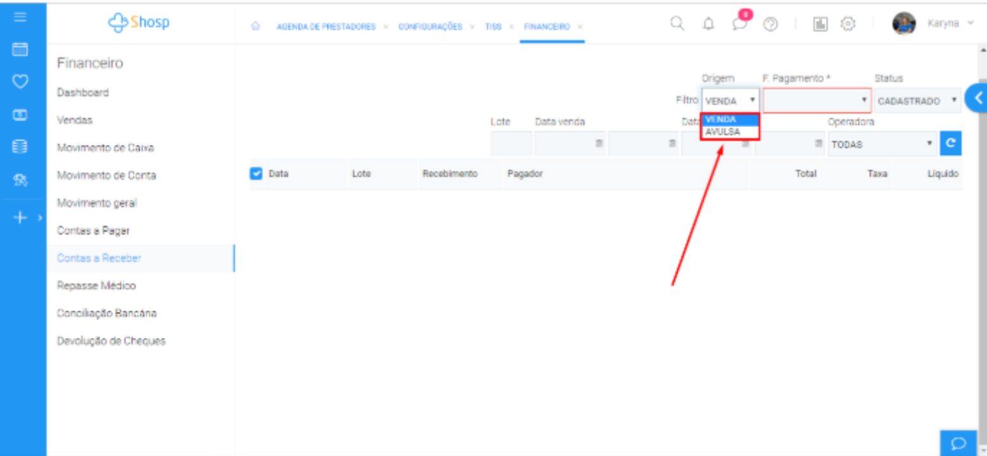Screen dimensions: 987x456
Task: Open notifications bell icon
Action: pyautogui.click(x=709, y=24)
